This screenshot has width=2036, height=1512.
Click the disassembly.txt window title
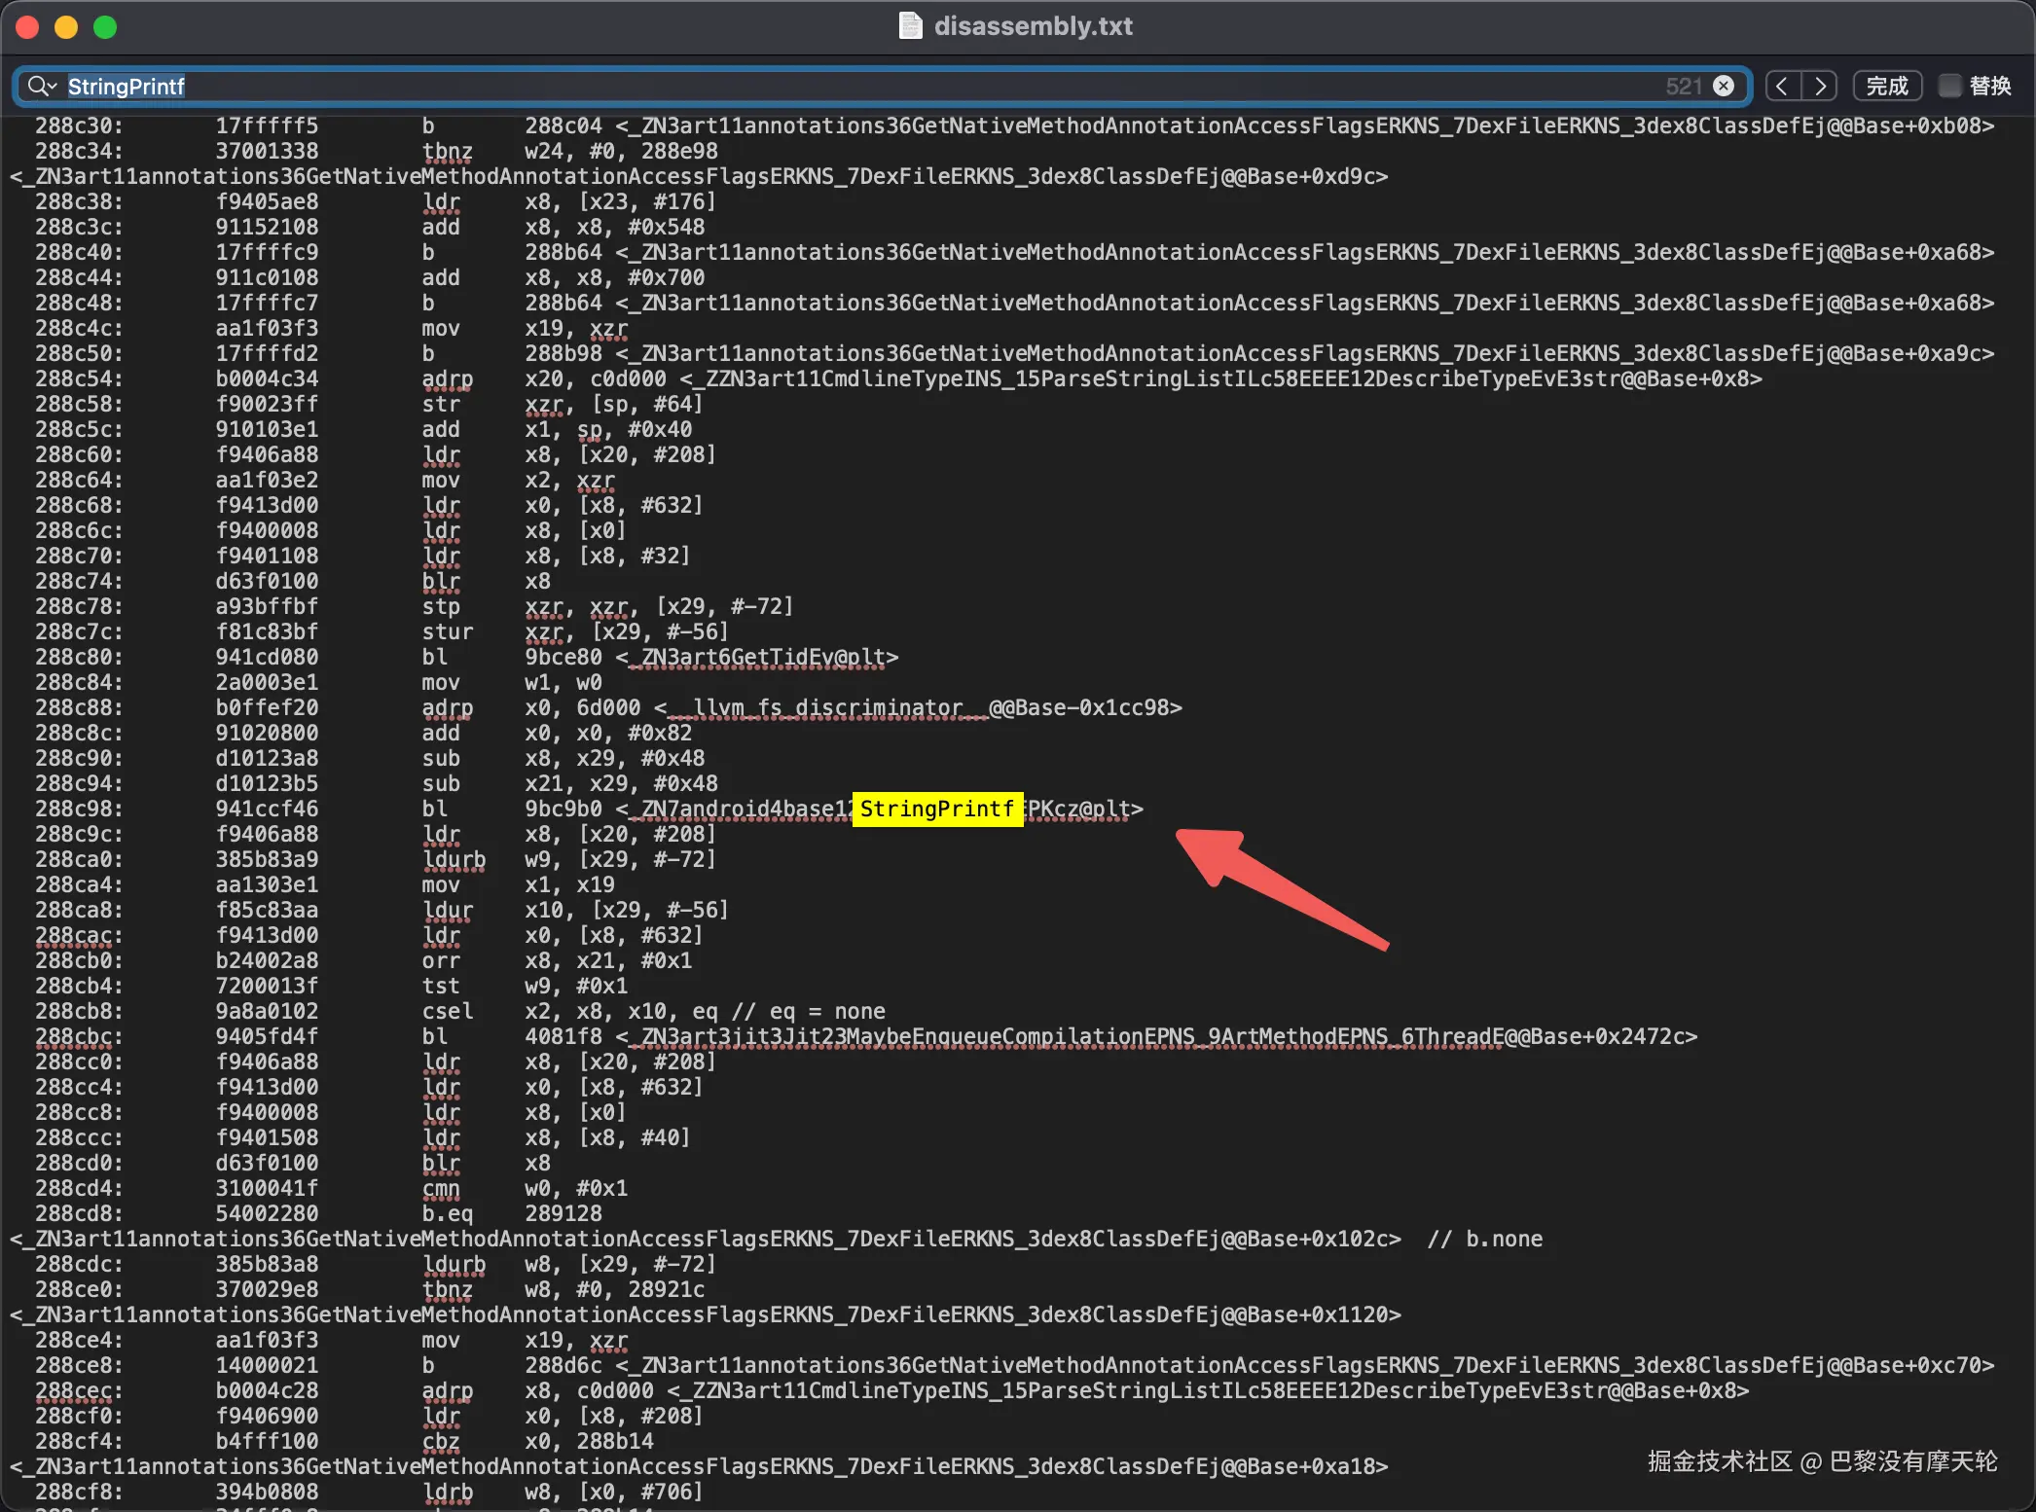click(1033, 25)
